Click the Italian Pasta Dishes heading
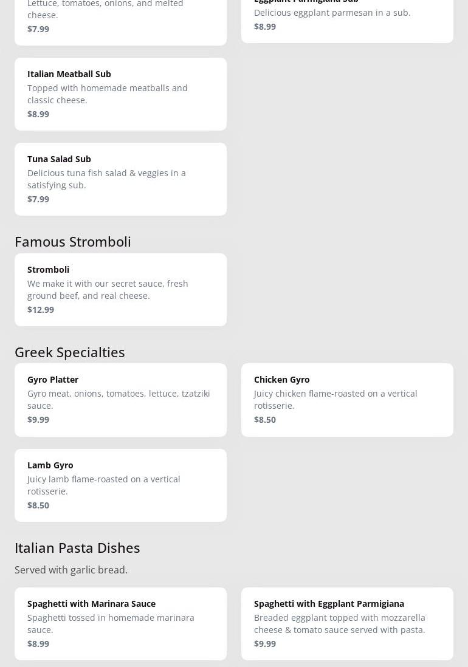This screenshot has width=468, height=667. click(77, 548)
